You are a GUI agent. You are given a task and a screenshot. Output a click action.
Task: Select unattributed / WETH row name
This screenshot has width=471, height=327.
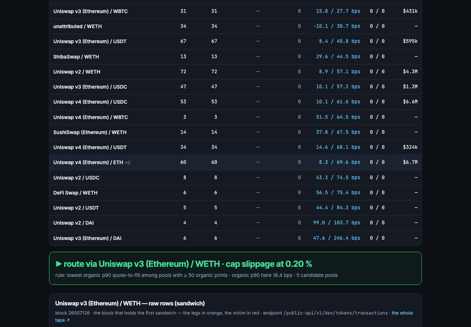[78, 26]
